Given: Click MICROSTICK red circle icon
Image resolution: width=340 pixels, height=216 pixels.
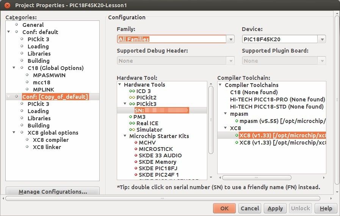Looking at the screenshot, I should (136, 149).
